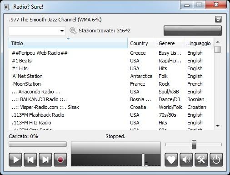Skip to the next station
This screenshot has width=230, height=175.
click(45, 160)
